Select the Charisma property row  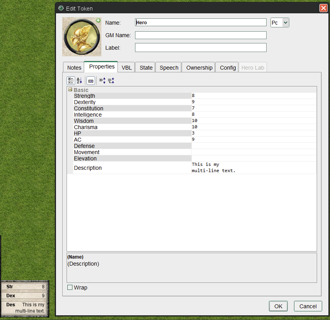point(195,127)
